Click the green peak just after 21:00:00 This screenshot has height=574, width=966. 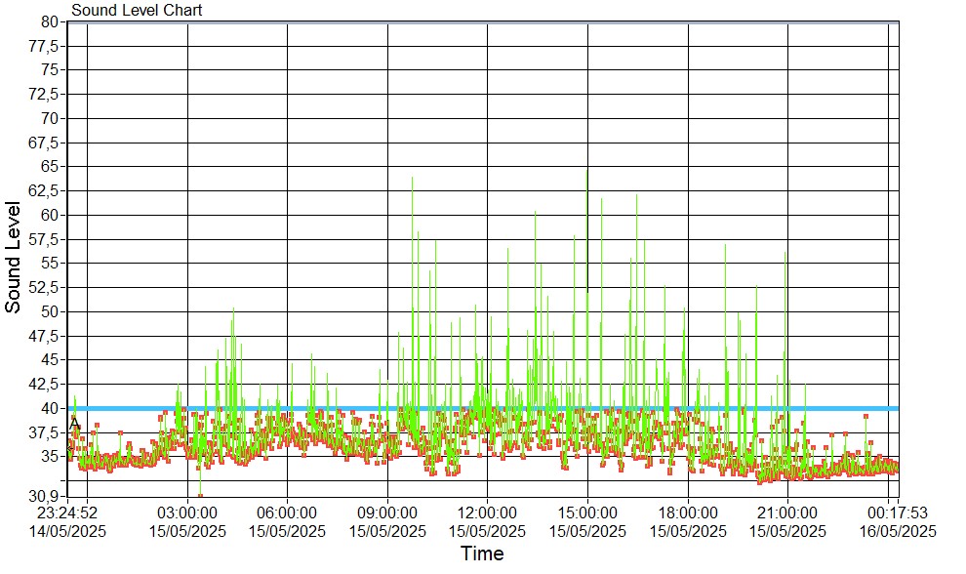click(785, 254)
